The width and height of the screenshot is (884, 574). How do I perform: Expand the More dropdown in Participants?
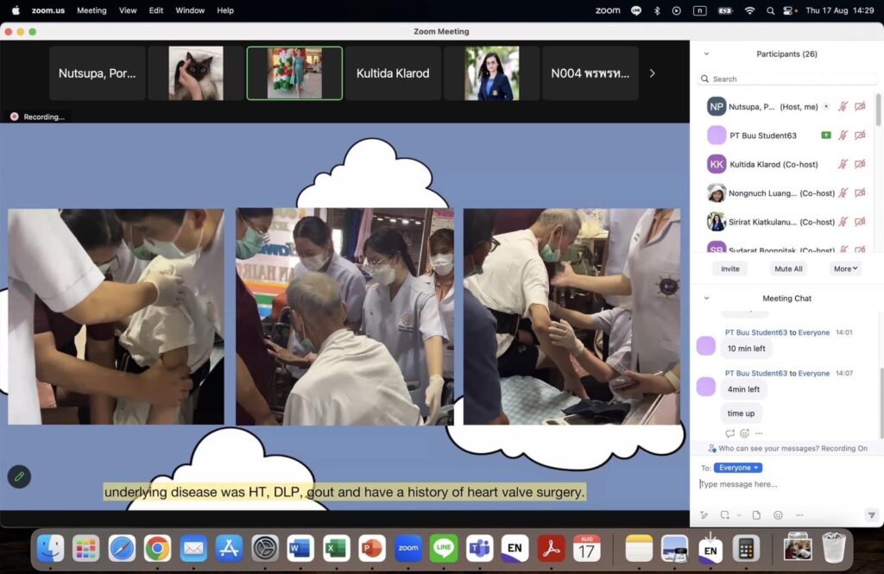(x=845, y=268)
